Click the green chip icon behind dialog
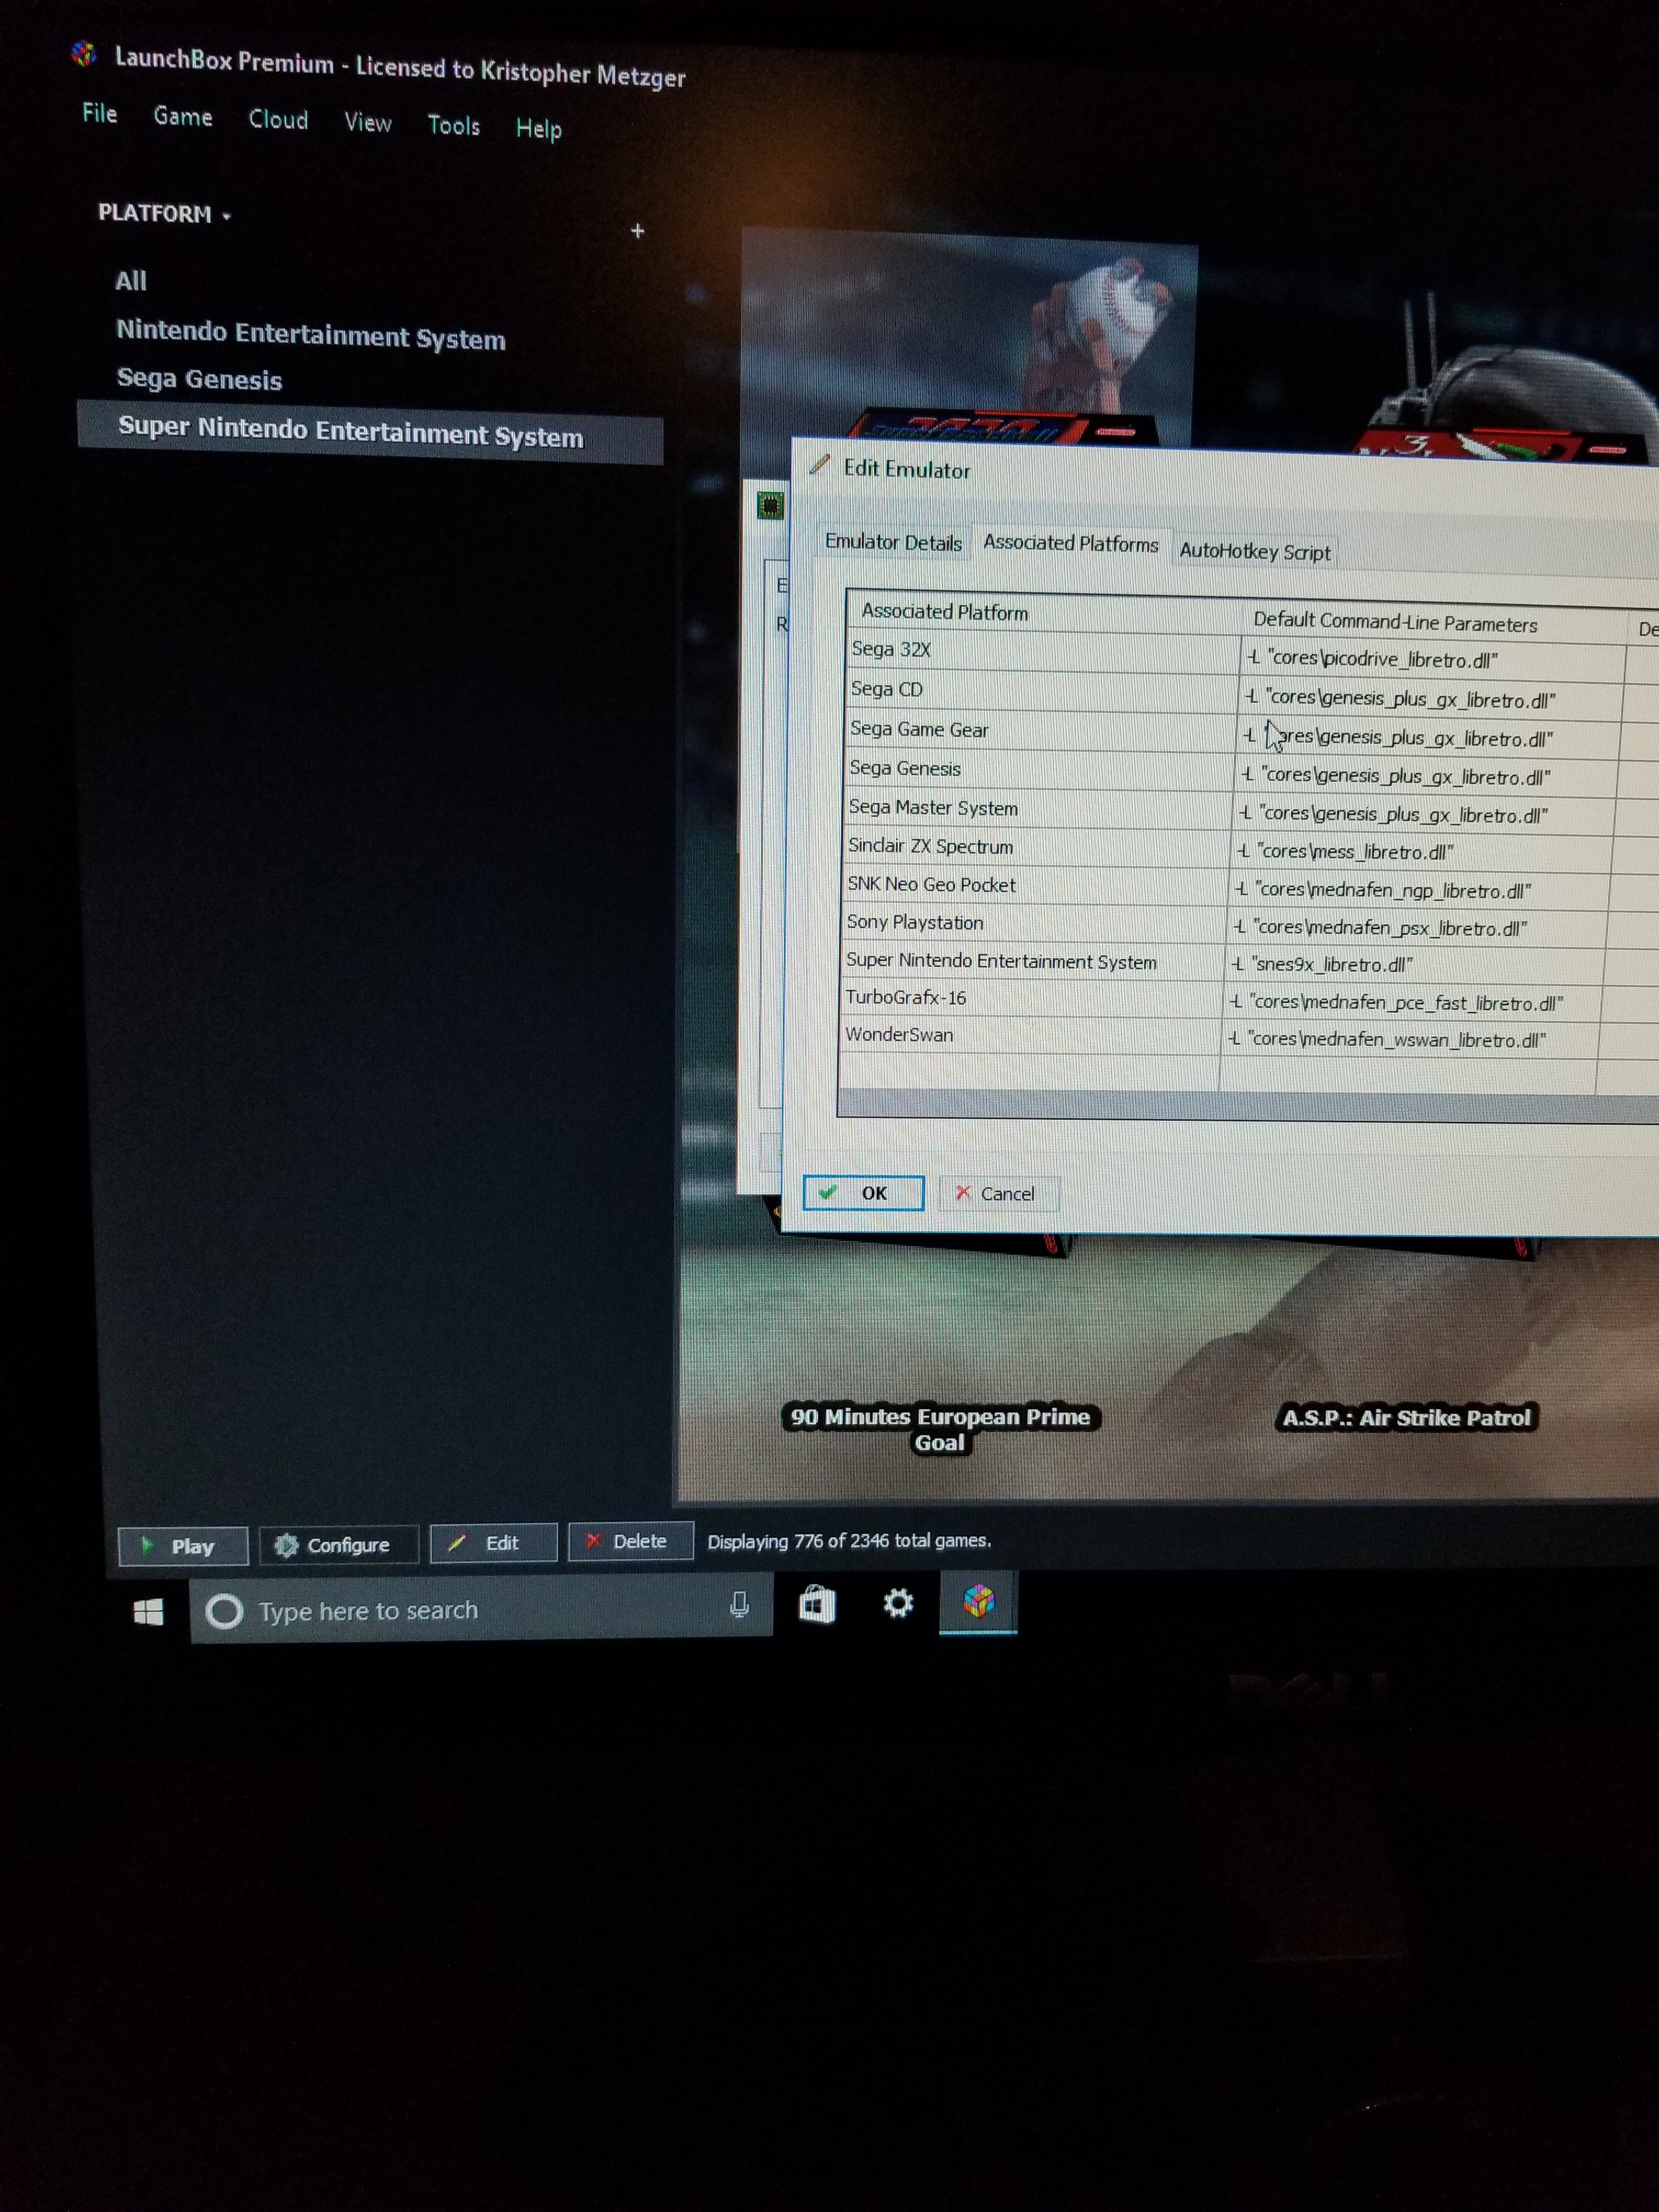Screen dimensions: 1659x2212 [769, 506]
